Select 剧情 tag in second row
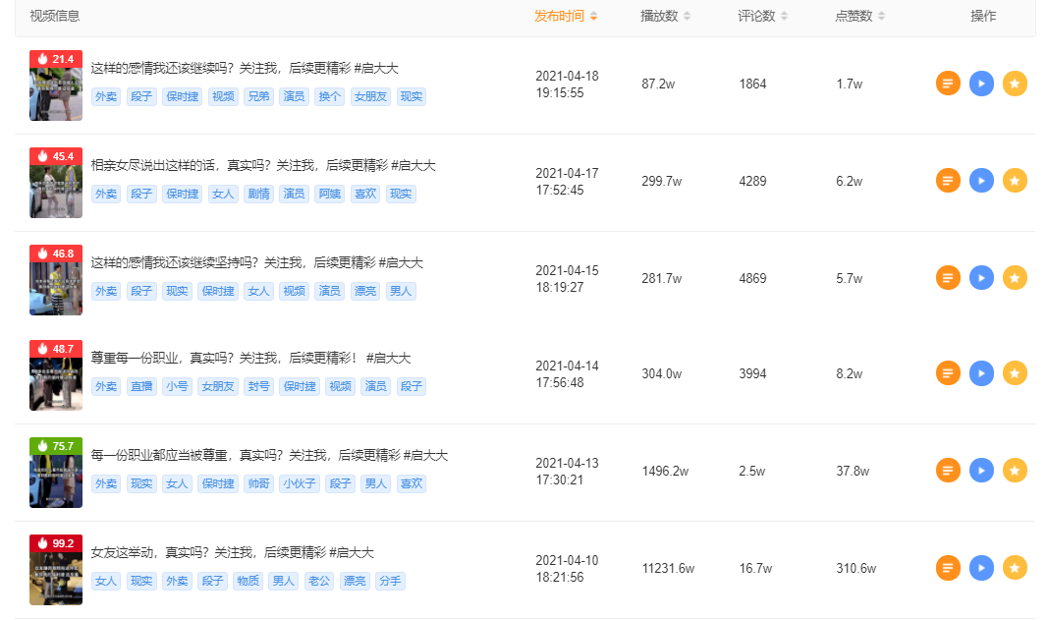The height and width of the screenshot is (620, 1048). [x=258, y=194]
